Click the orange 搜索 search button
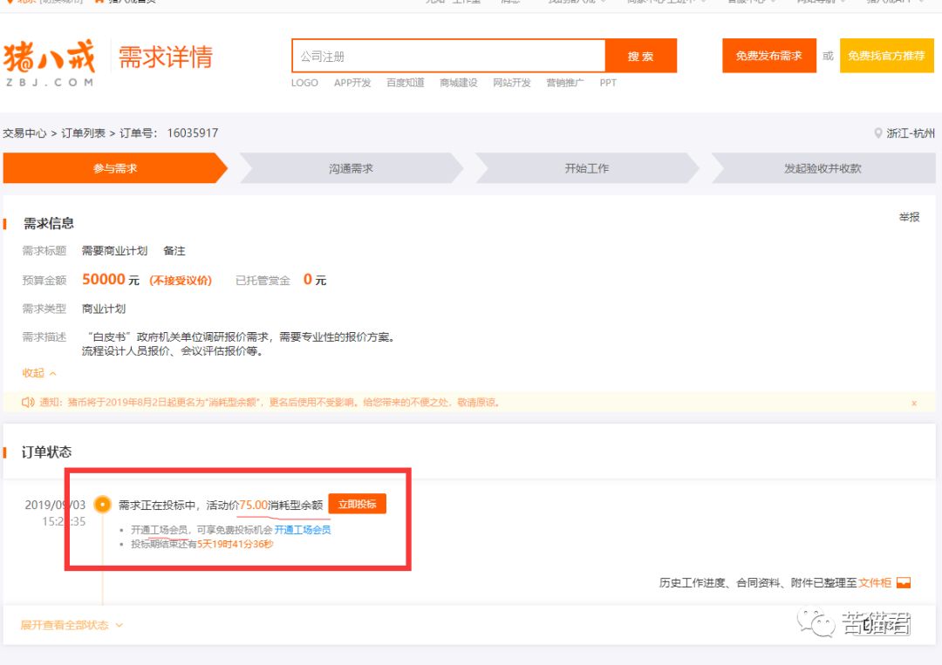Screen dimensions: 942x665 (643, 54)
